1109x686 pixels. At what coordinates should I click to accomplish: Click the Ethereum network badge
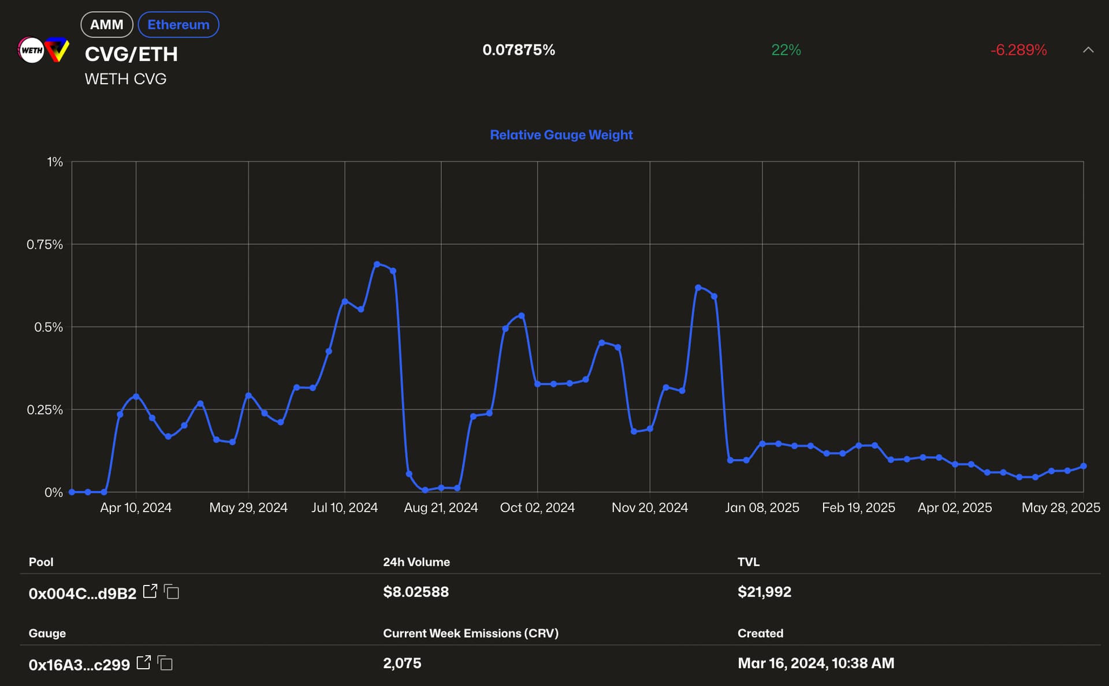178,25
